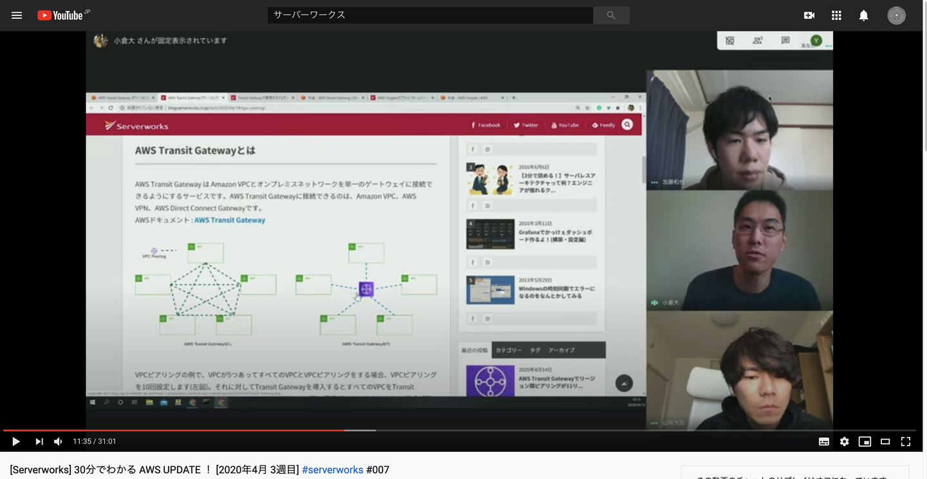
Task: Click the green Y avatar in Meet bar
Action: point(816,41)
